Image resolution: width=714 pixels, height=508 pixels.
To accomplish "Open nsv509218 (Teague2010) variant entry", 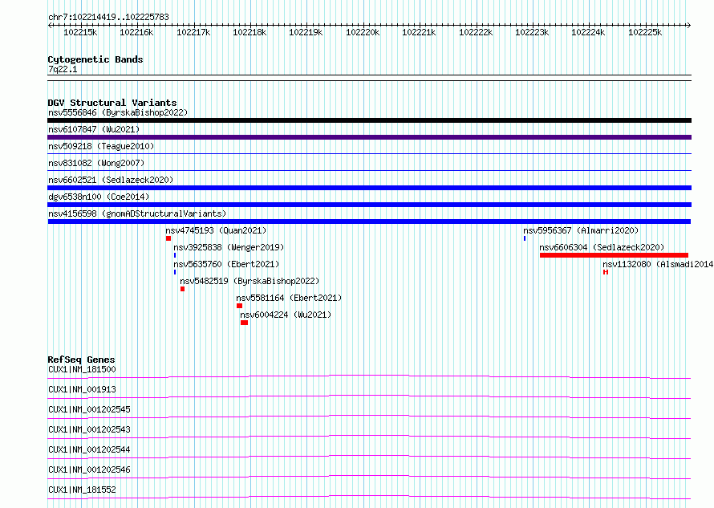I will [101, 146].
